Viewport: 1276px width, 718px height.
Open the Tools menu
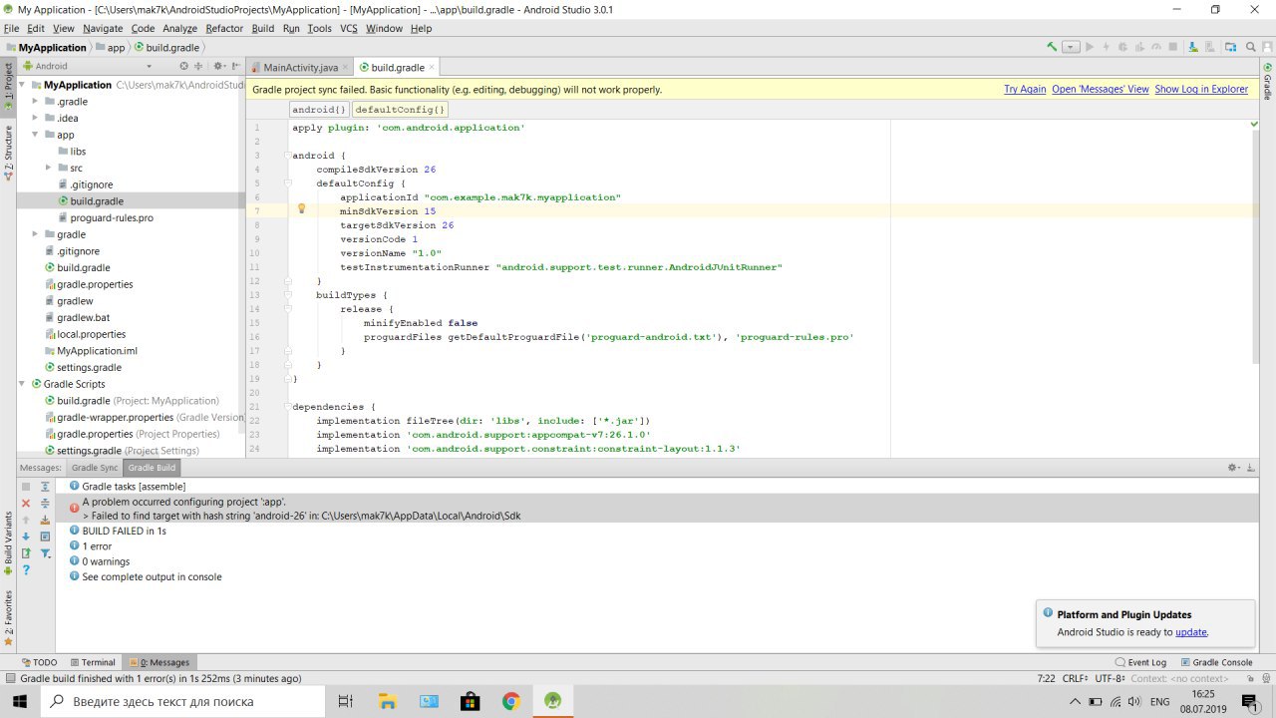point(319,28)
